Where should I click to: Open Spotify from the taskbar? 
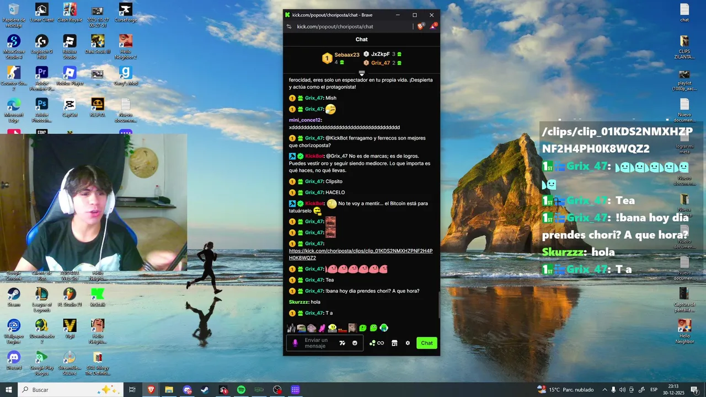[x=241, y=390]
